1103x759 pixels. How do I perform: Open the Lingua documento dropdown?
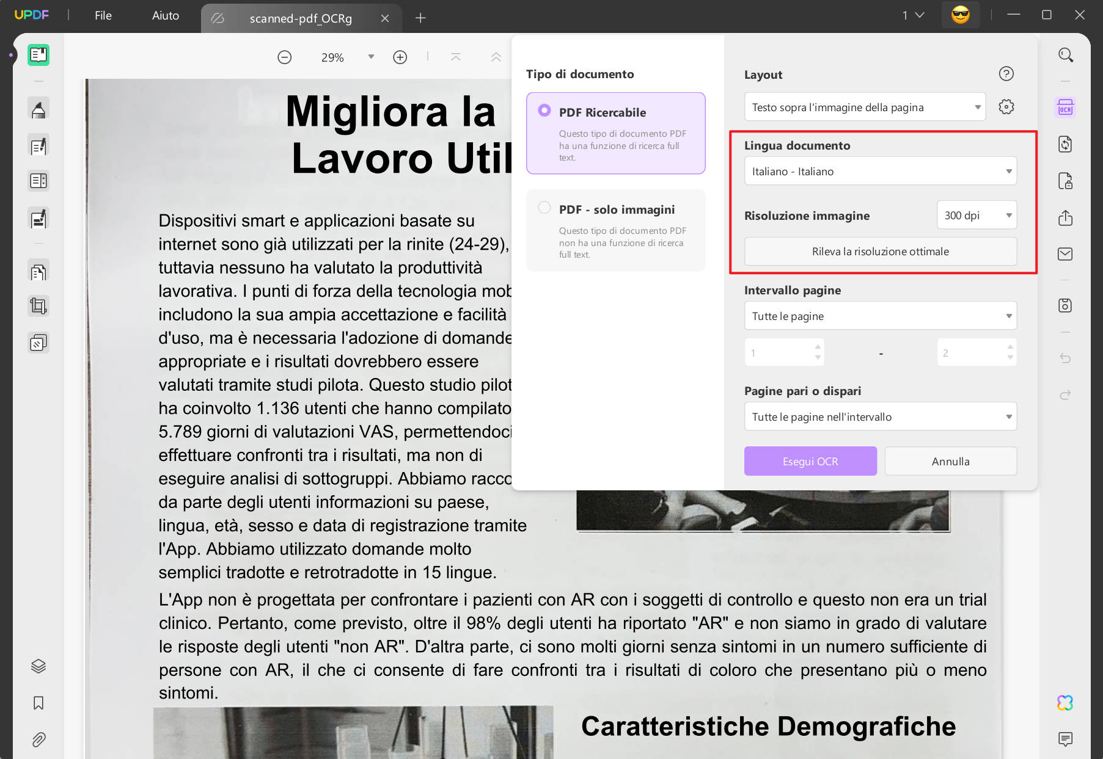tap(881, 171)
